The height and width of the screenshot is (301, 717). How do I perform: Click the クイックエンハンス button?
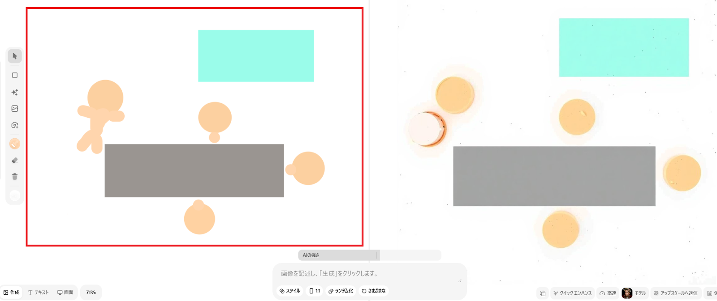coord(572,293)
